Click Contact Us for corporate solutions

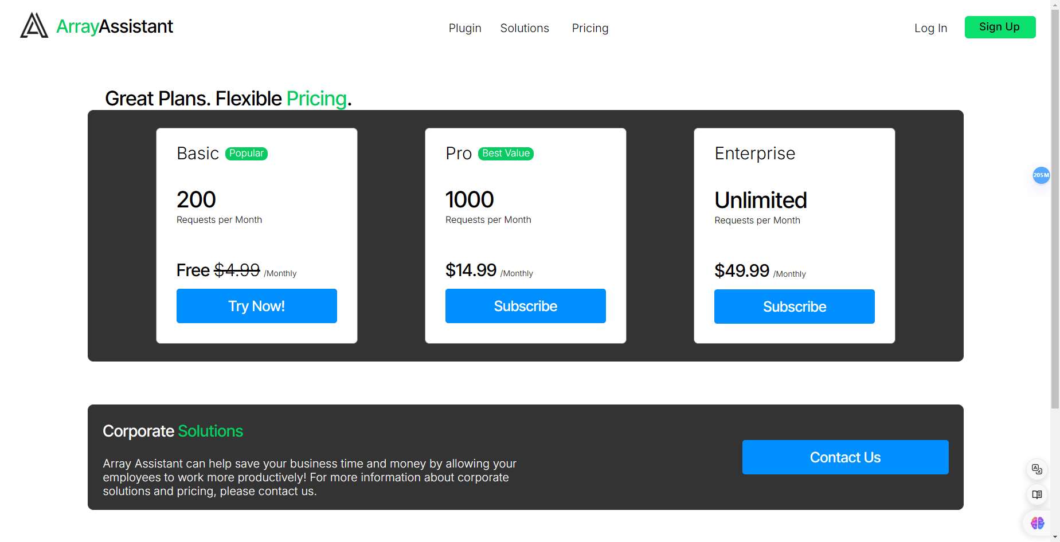(x=845, y=457)
